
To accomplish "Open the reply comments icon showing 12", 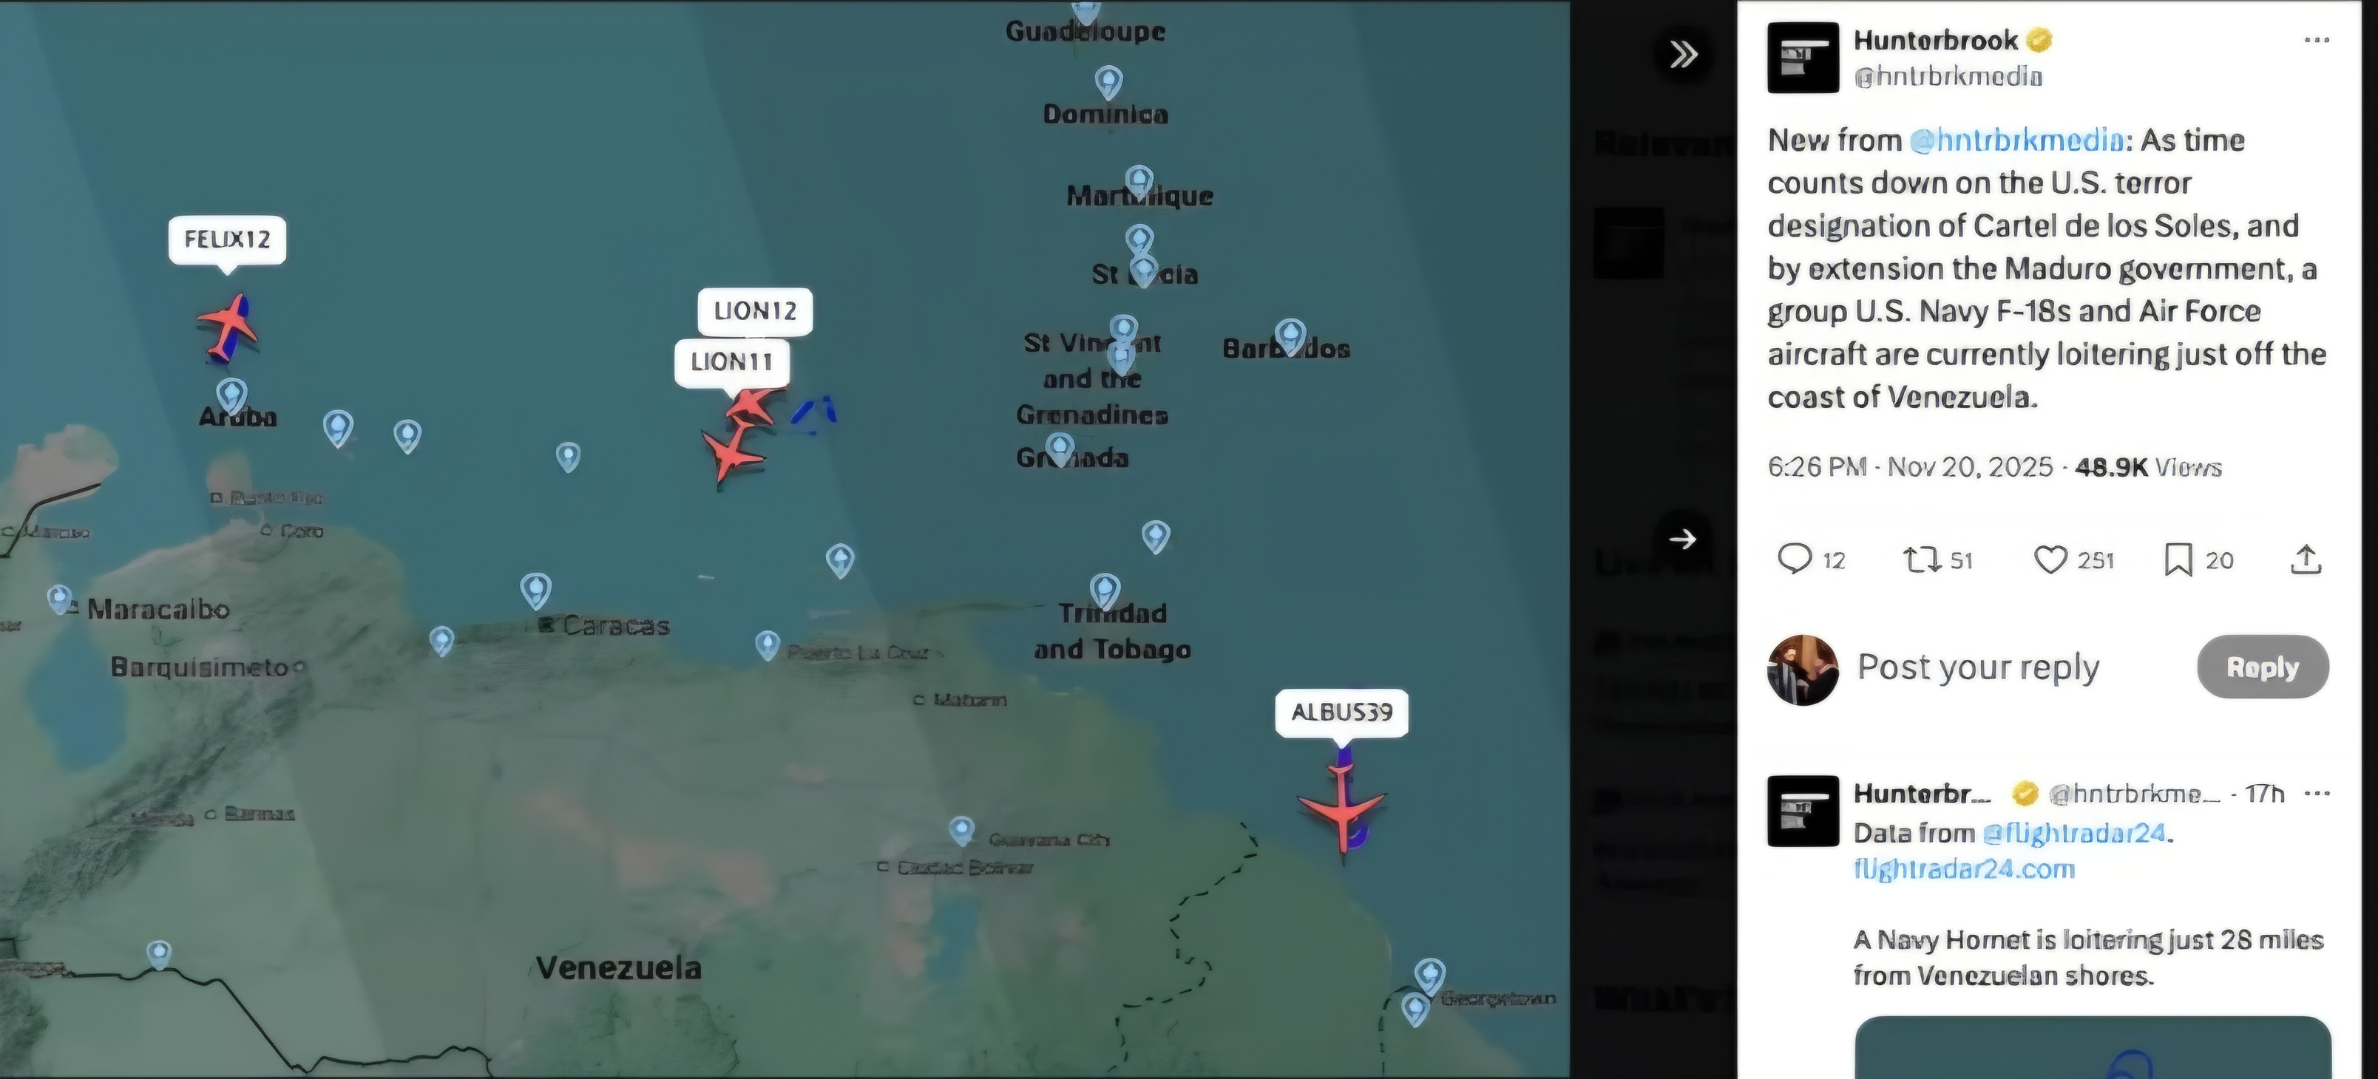I will (1810, 559).
